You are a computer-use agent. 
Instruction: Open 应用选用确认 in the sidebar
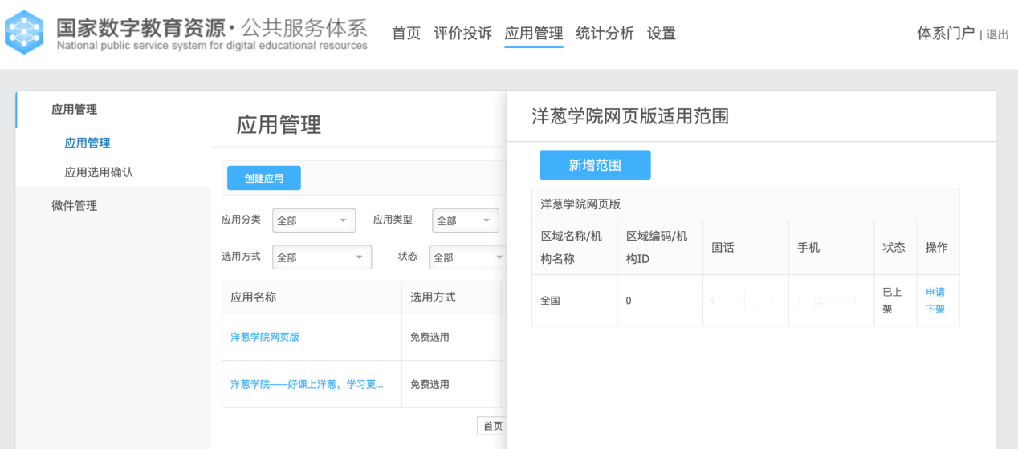tap(99, 172)
